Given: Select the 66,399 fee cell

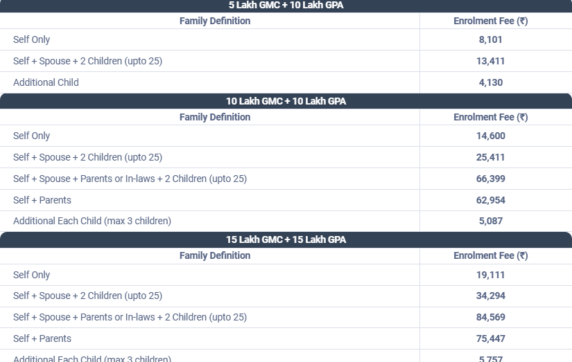Looking at the screenshot, I should (x=490, y=179).
